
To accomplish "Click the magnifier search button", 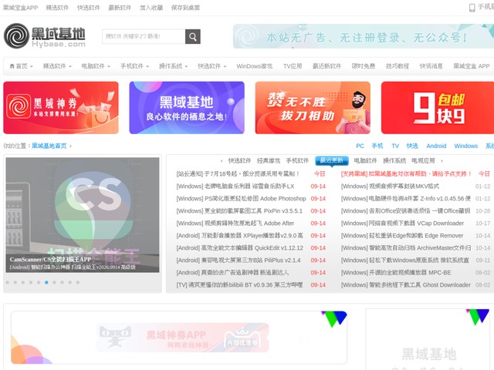I will point(192,36).
